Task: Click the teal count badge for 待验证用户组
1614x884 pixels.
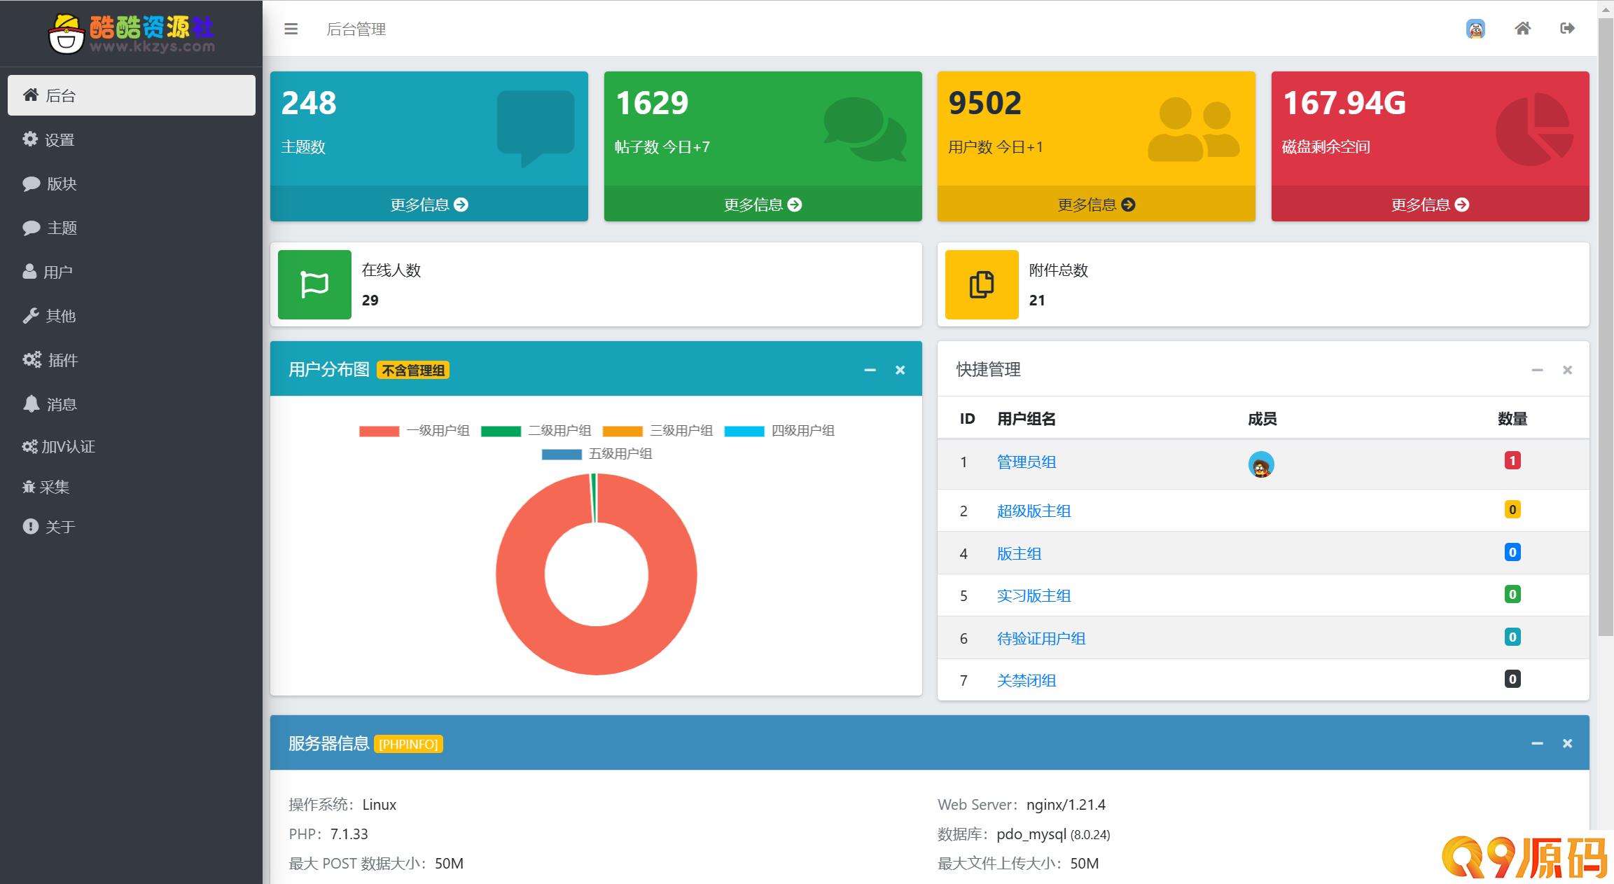Action: [1512, 637]
